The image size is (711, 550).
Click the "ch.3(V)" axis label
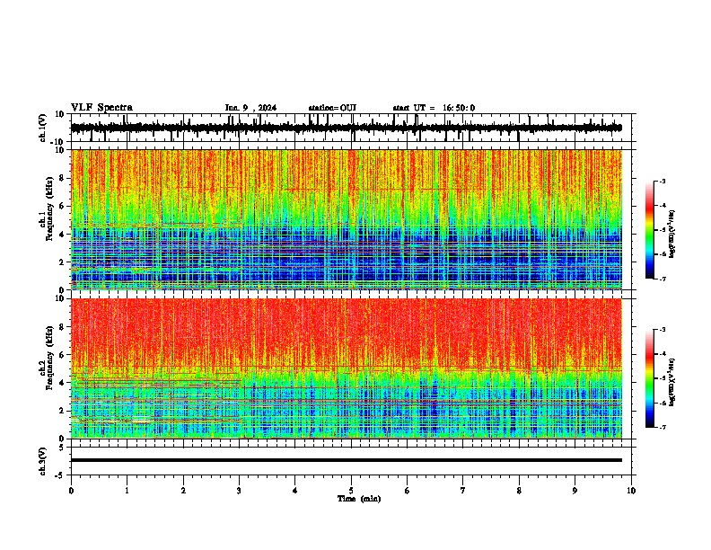[x=43, y=461]
